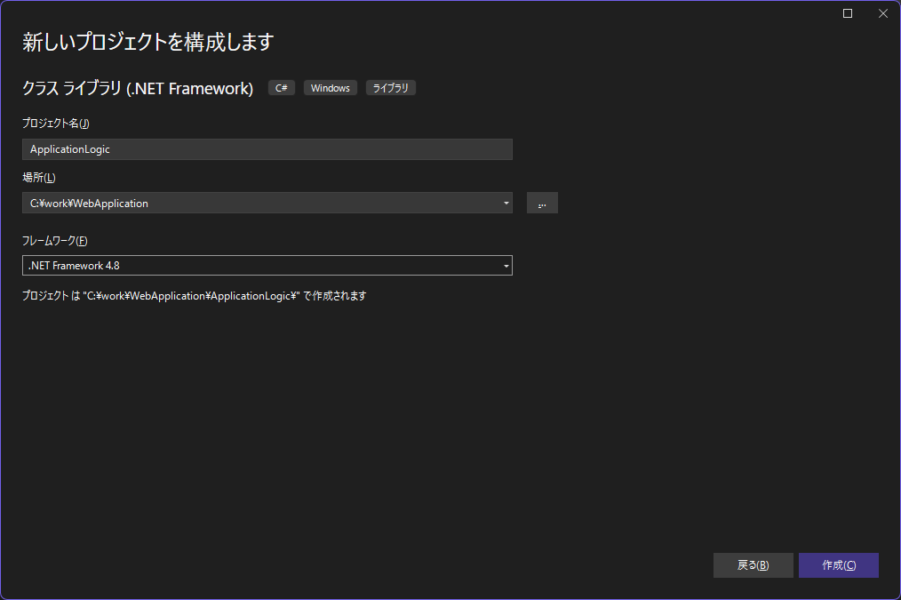Click the maximize window button
The image size is (901, 600).
tap(847, 13)
